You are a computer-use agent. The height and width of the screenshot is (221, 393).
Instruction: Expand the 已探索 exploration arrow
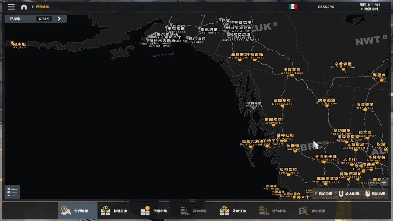[x=59, y=18]
